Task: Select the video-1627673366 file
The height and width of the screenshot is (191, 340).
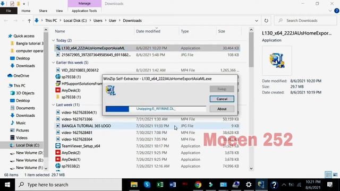Action: point(147,119)
